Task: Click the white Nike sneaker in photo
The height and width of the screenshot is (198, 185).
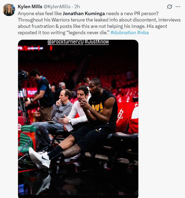Action: pos(39,158)
